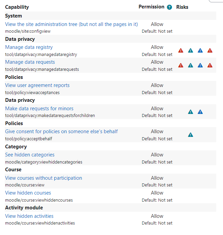
Task: Click blue risk icon in Manage data registry row
Action: pos(200,51)
